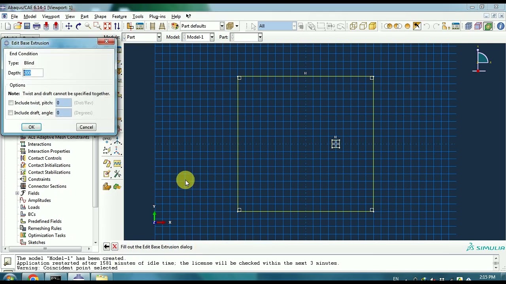The height and width of the screenshot is (284, 506).
Task: Click the Shaded render style icon
Action: [372, 26]
